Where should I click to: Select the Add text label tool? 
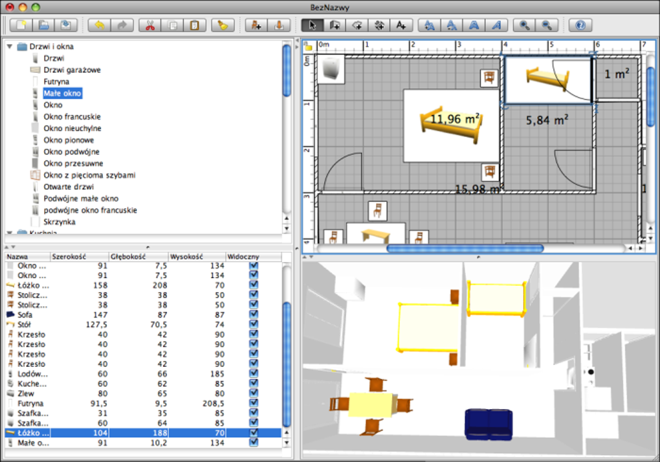coord(401,25)
